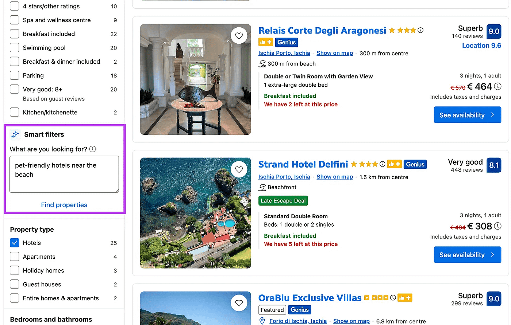The height and width of the screenshot is (325, 511).
Task: Tick the Swimming pool checkbox
Action: coord(15,48)
